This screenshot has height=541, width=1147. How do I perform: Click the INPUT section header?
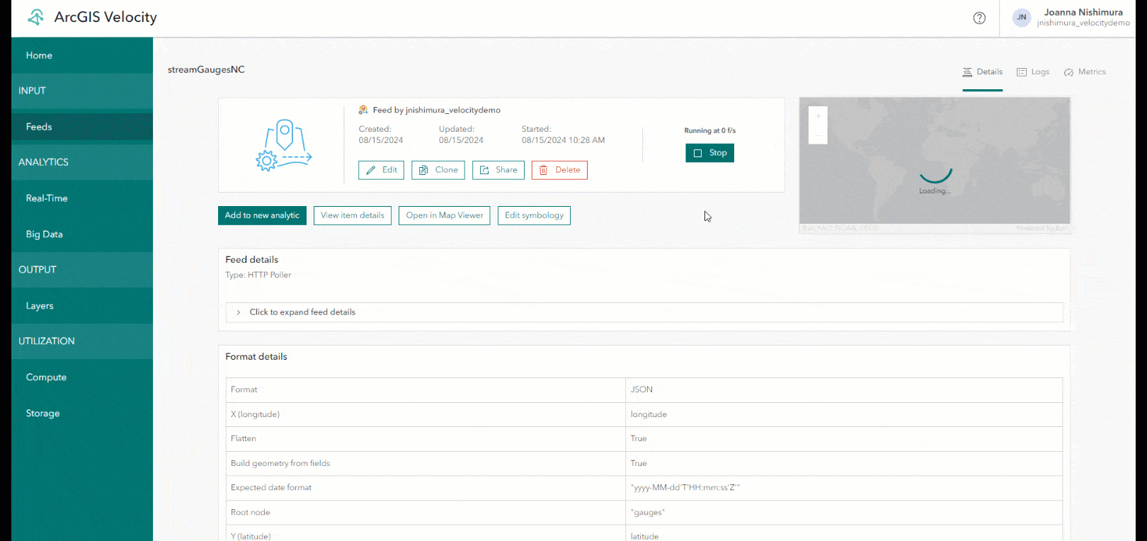point(82,91)
